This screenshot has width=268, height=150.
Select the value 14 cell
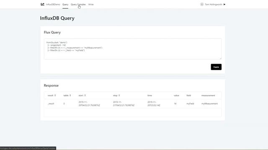175,104
